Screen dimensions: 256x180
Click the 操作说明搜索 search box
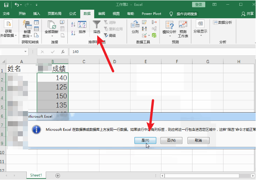(x=187, y=14)
